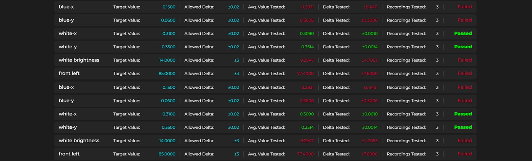Click average value 0.3514 in second white-y row
Image resolution: width=532 pixels, height=161 pixels.
click(307, 127)
